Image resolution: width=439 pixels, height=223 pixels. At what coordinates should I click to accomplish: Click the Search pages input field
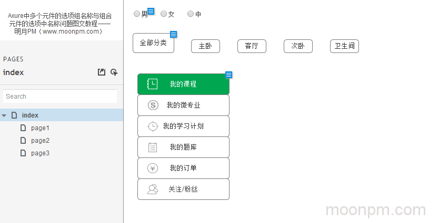(60, 97)
